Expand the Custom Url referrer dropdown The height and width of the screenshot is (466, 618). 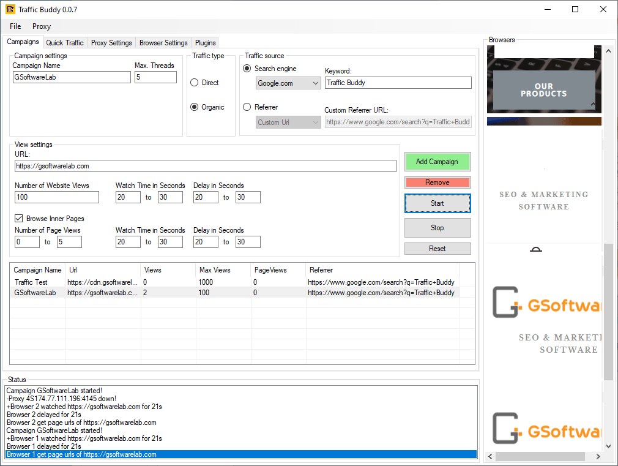tap(288, 122)
